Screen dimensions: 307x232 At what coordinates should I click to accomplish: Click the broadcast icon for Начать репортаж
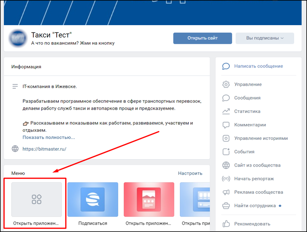226,179
